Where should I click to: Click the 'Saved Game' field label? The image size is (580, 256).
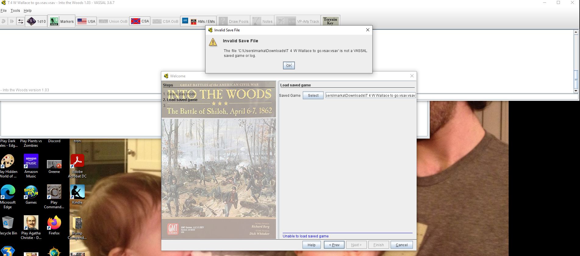(x=290, y=96)
